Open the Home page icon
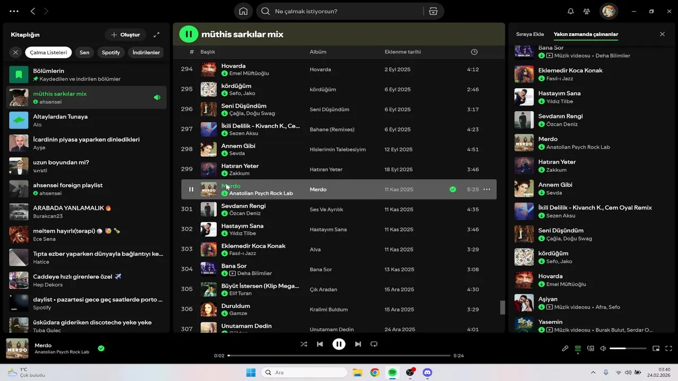Screen dimensions: 678x381 (x=243, y=11)
